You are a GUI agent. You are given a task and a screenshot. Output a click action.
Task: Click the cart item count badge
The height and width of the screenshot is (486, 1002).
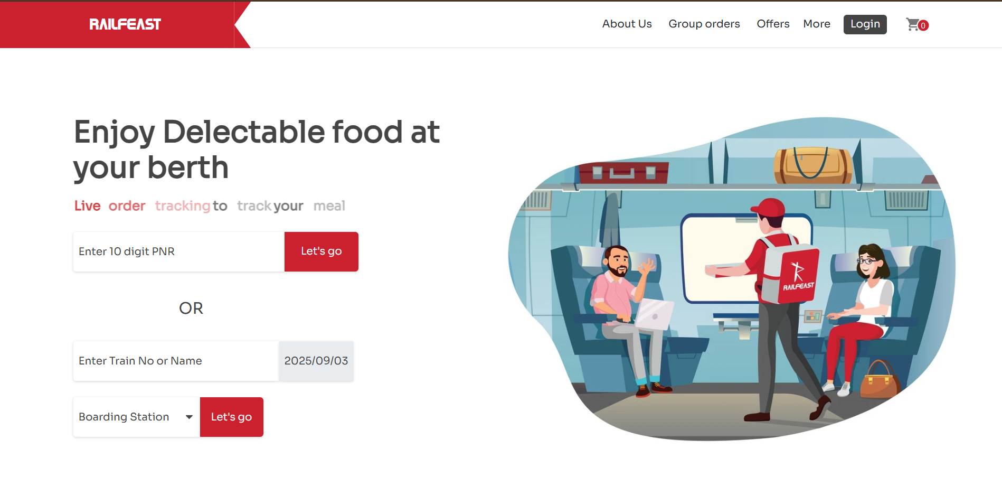[x=923, y=25]
